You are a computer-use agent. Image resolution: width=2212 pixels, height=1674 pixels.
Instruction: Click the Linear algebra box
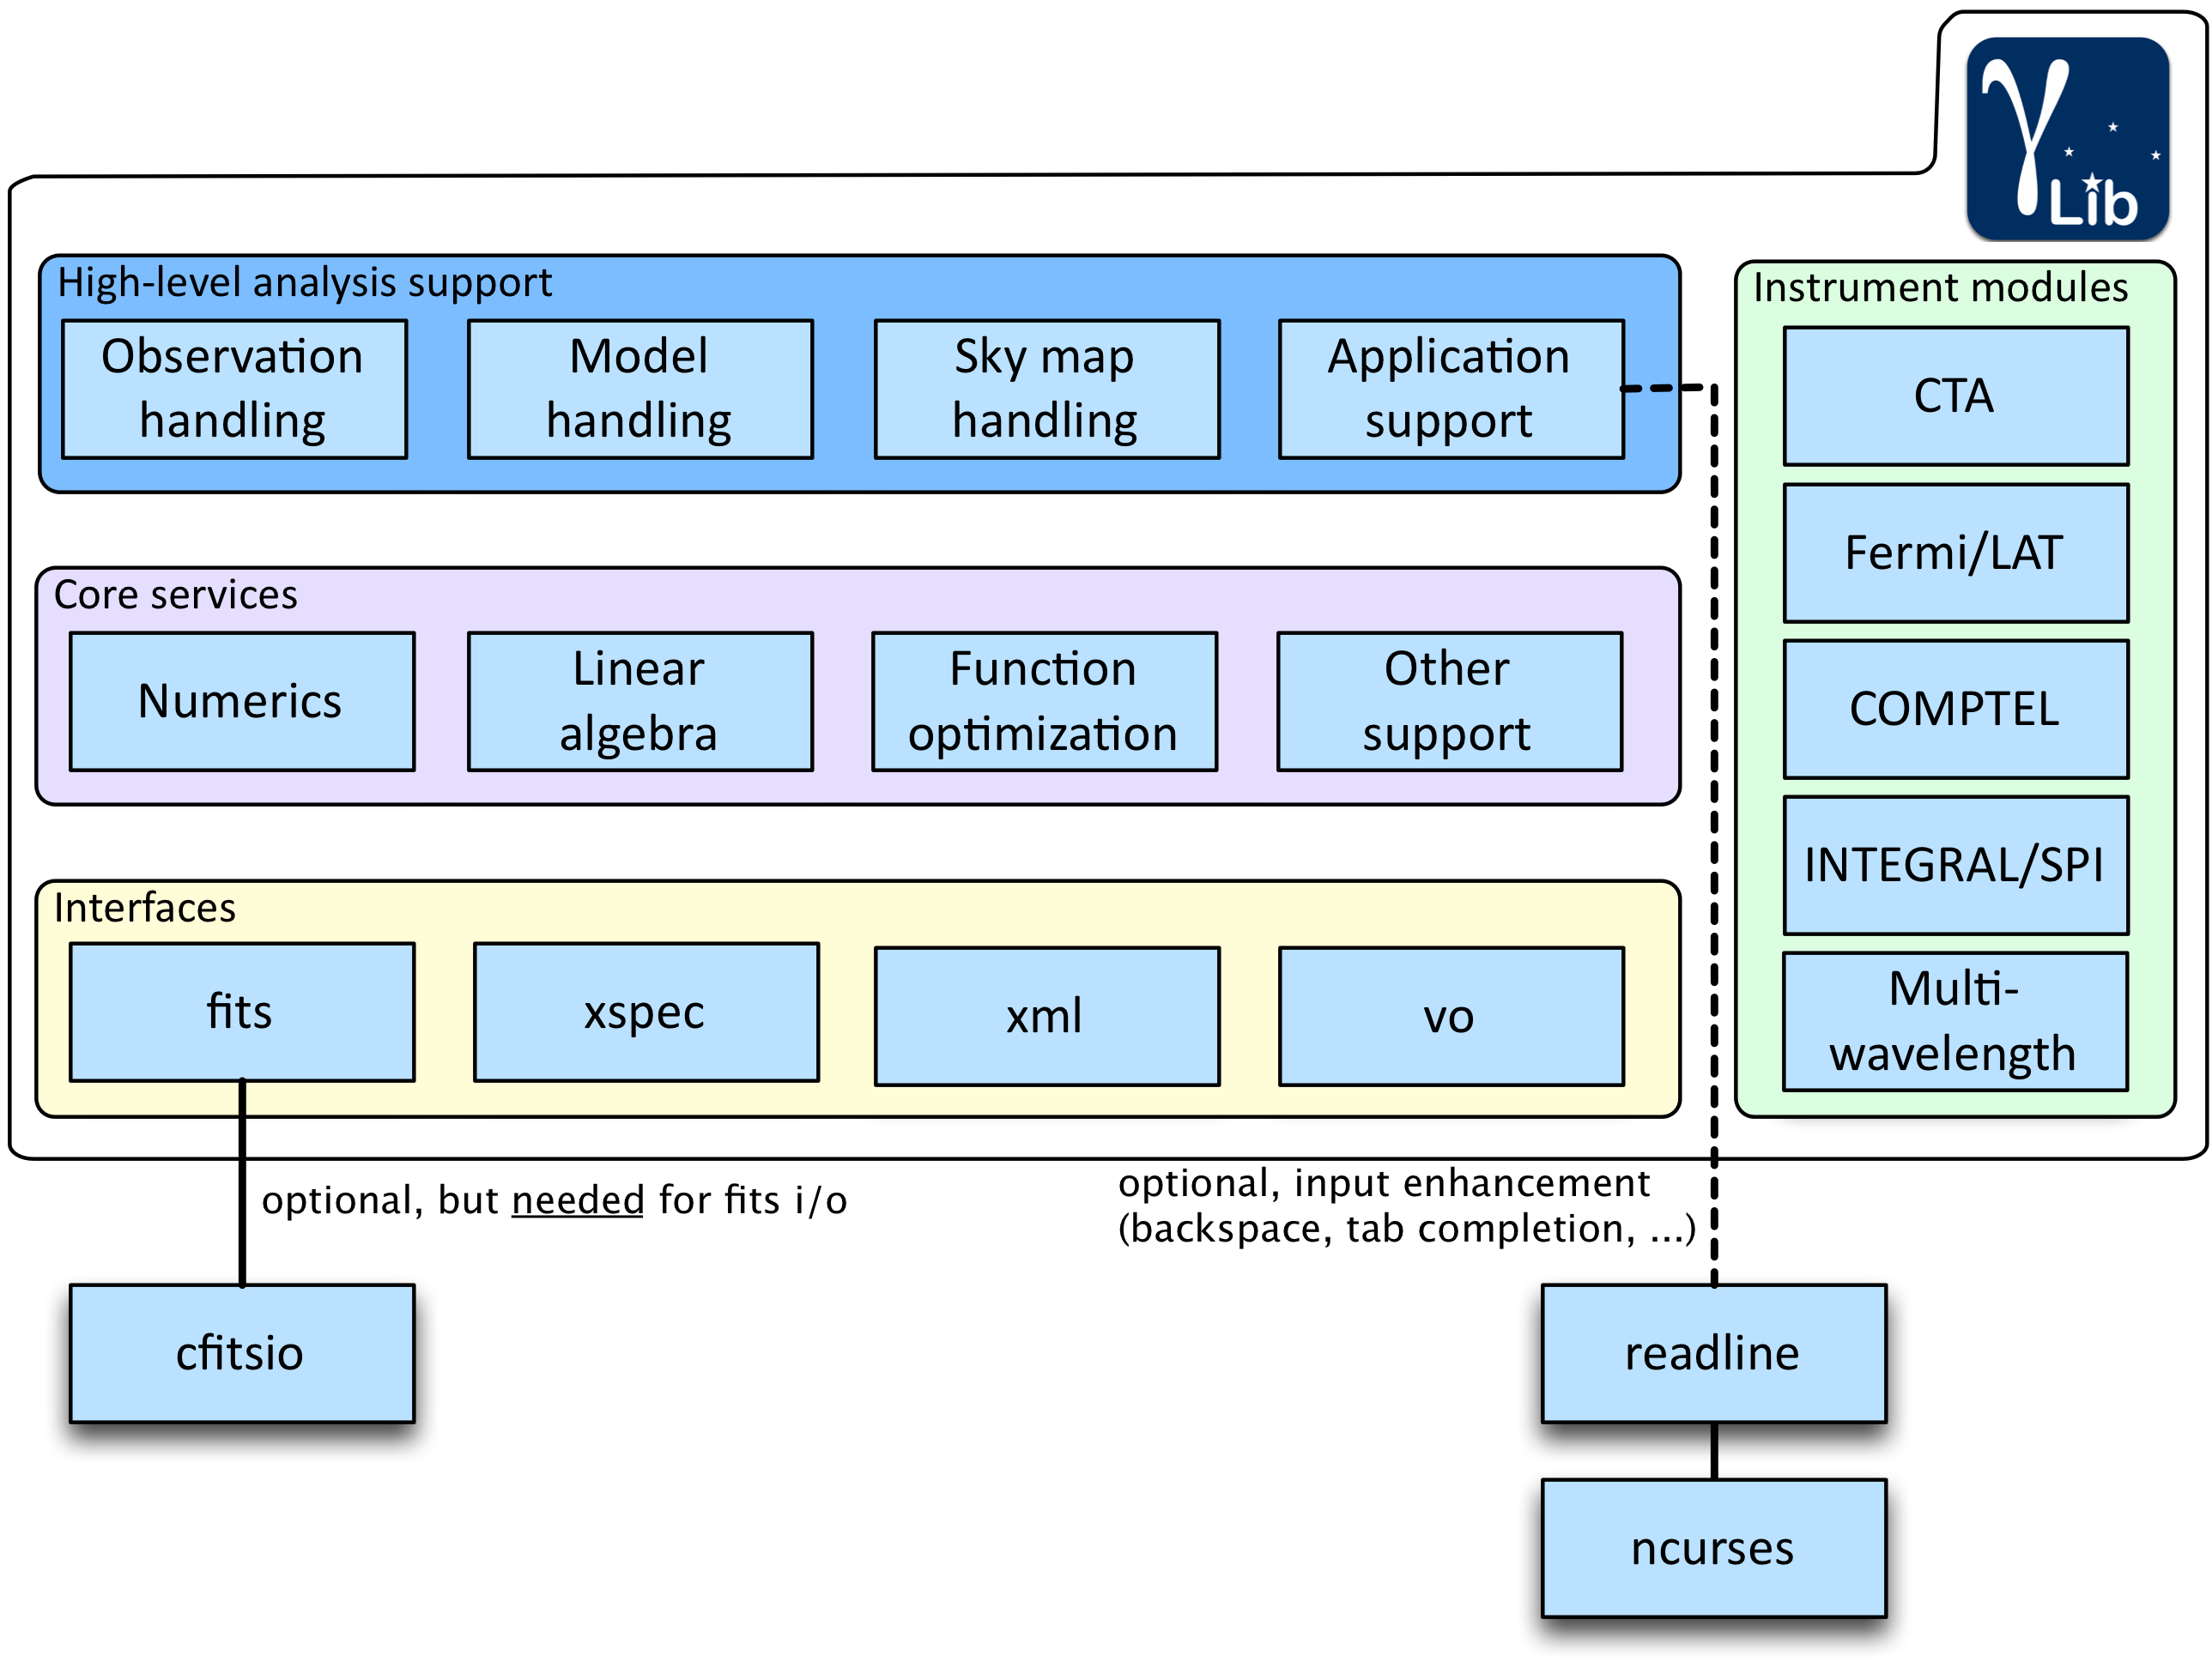pyautogui.click(x=640, y=701)
